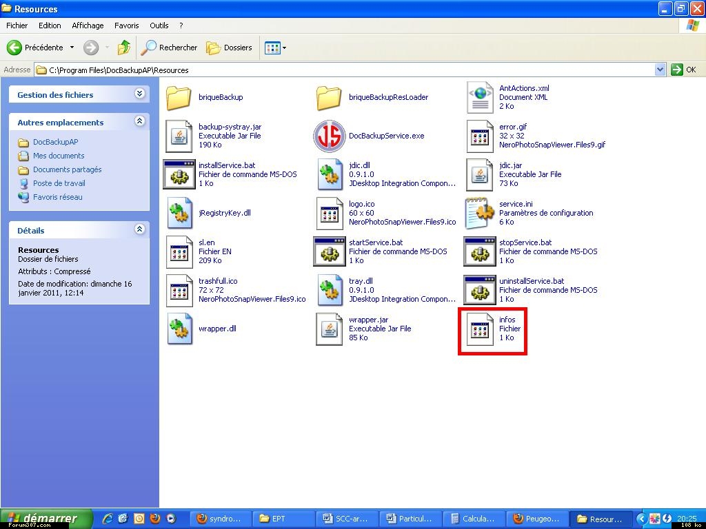706x529 pixels.
Task: Select the AntActions.xml file icon
Action: point(480,97)
